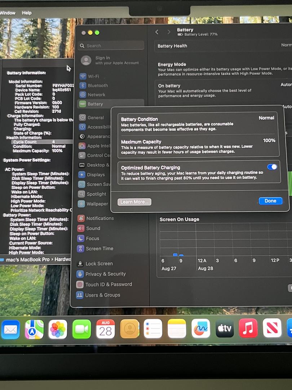This screenshot has width=292, height=390.
Task: Open Reminders from the Dock
Action: tap(153, 329)
